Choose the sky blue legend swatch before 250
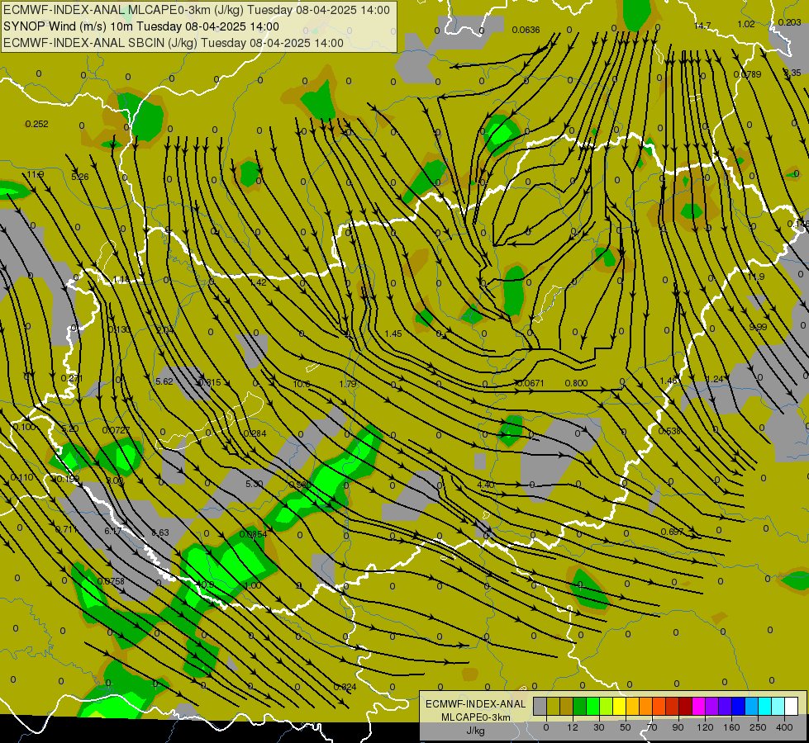The width and height of the screenshot is (809, 743). pos(752,706)
